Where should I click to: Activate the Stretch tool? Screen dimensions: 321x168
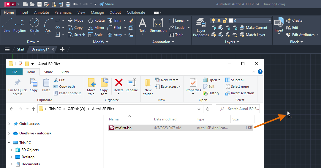[77, 35]
